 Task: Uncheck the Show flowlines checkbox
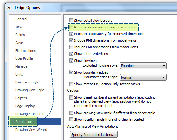pos(71,61)
